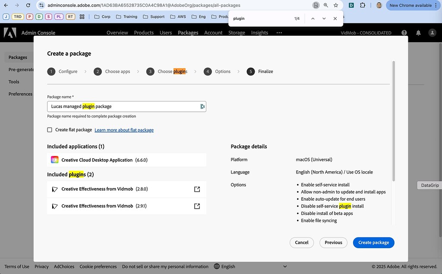Open the more options ellipsis in navigation

click(279, 32)
